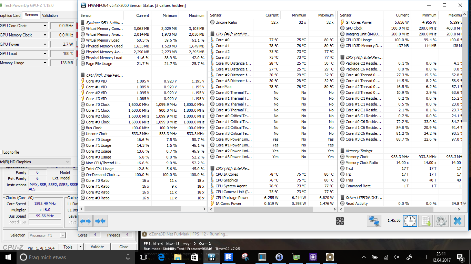This screenshot has width=471, height=264.
Task: Open the GPU Core Clock sensor dropdown
Action: (45, 26)
